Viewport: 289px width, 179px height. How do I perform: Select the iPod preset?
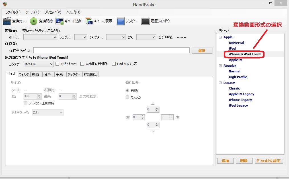232,48
